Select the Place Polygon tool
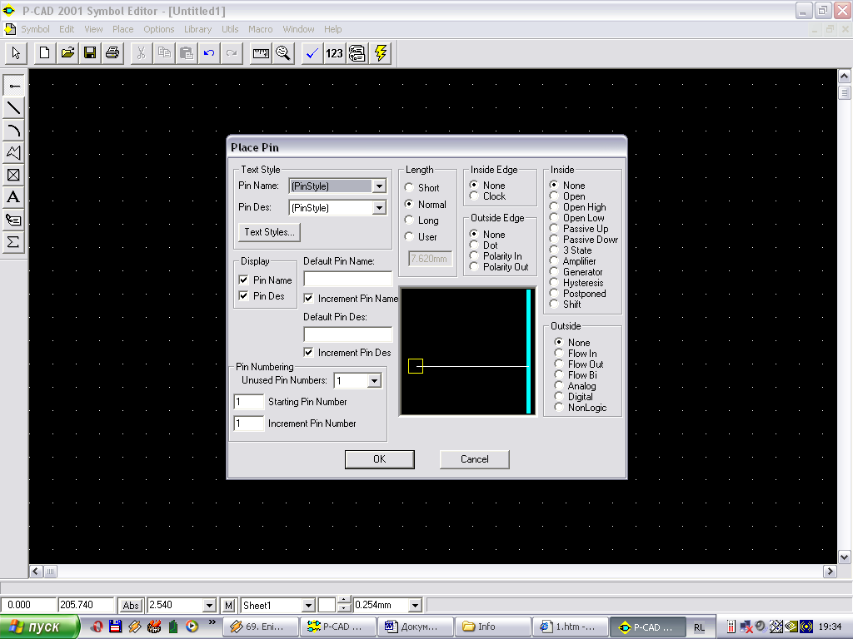The image size is (853, 639). pyautogui.click(x=13, y=152)
